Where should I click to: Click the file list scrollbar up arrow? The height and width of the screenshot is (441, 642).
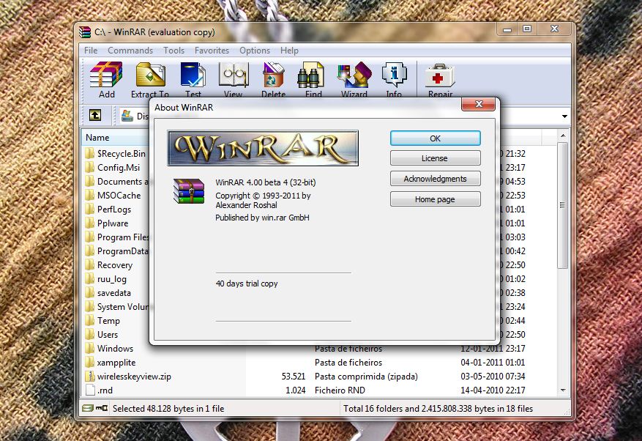(x=563, y=136)
